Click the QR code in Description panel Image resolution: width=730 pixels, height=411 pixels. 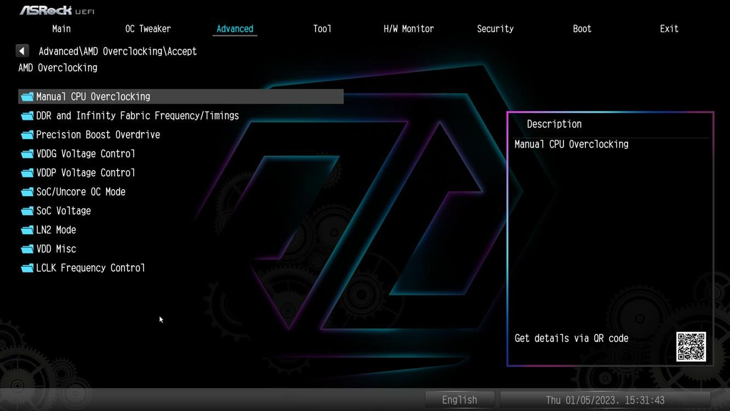point(691,346)
